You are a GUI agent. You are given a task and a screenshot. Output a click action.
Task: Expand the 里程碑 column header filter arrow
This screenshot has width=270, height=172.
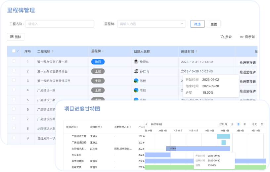tap(103, 52)
